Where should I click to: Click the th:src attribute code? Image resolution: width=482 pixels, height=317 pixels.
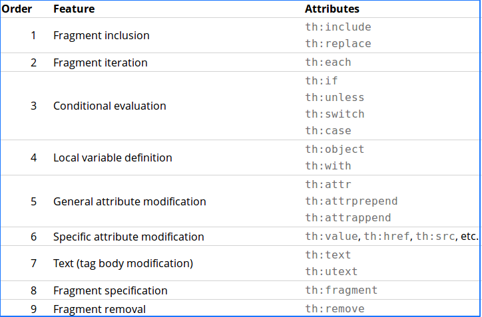(x=435, y=237)
